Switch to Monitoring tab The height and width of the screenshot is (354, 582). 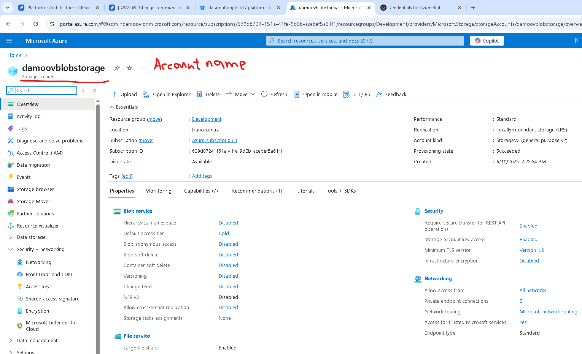tap(158, 191)
